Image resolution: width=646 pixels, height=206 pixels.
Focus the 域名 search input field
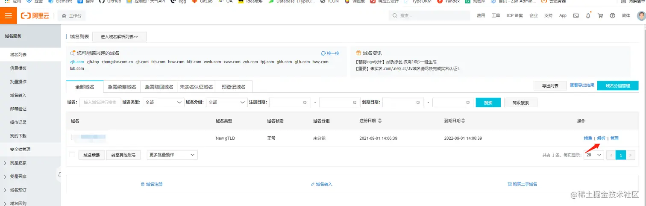100,103
